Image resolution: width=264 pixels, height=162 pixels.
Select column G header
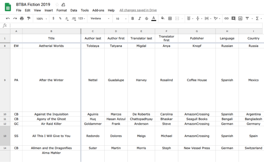197,31
